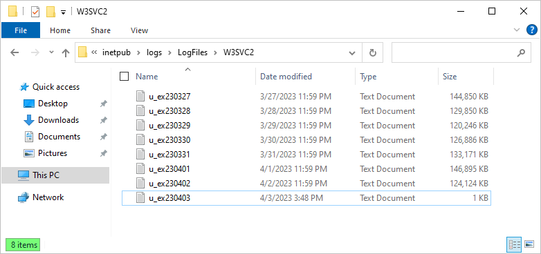Open Pictures in navigation pane
Viewport: 541px width, 254px height.
(53, 153)
